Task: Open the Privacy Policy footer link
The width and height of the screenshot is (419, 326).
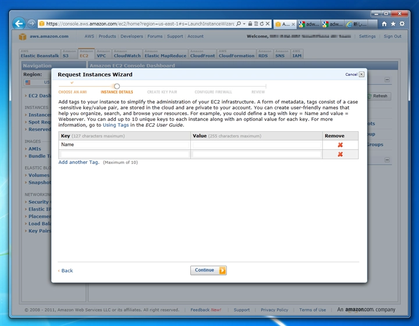Action: click(275, 310)
